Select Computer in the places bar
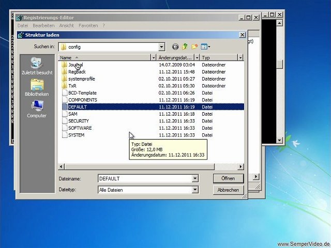The height and width of the screenshot is (248, 331). click(x=37, y=109)
